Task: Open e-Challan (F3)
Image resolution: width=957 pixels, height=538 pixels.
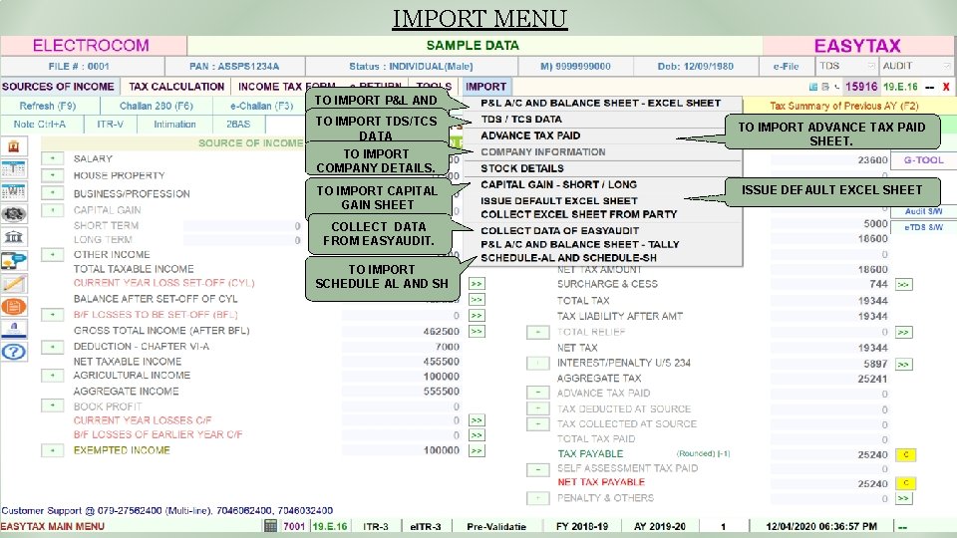Action: (x=262, y=106)
